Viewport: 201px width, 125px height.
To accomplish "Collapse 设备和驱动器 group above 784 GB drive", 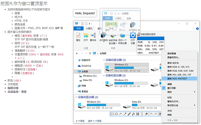I will (x=76, y=97).
